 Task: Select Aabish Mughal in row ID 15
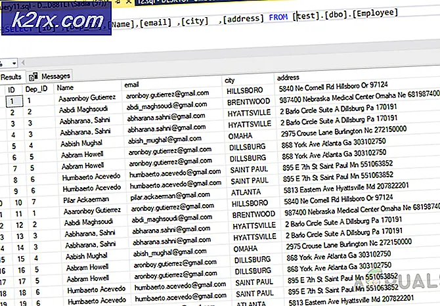pos(87,256)
